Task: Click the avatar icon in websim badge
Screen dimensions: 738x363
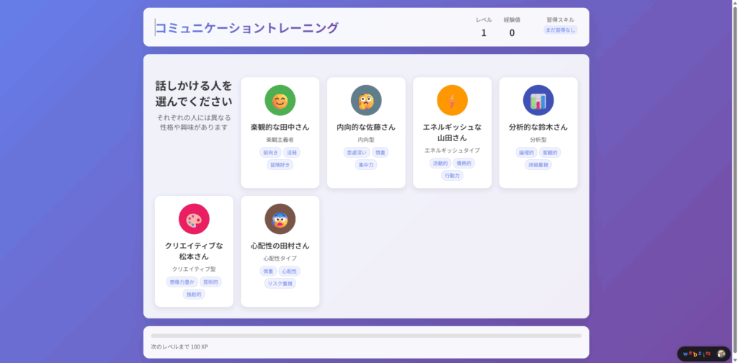Action: (x=721, y=354)
